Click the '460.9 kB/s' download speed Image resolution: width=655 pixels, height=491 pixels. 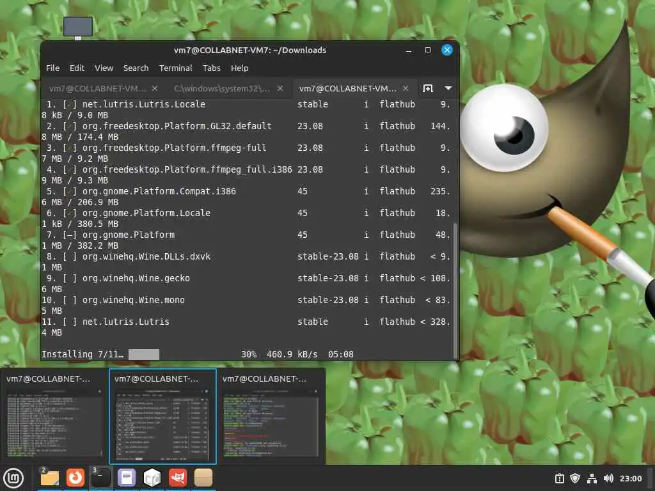(292, 354)
